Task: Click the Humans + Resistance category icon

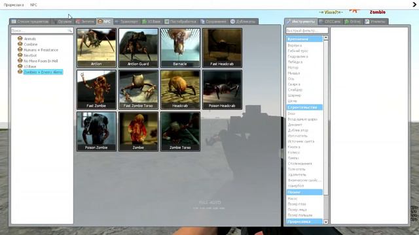Action: [20, 50]
